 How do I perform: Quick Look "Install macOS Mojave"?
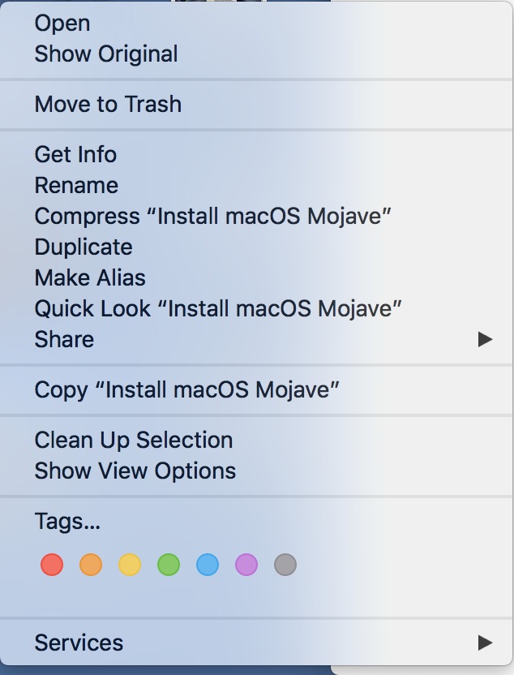point(219,308)
